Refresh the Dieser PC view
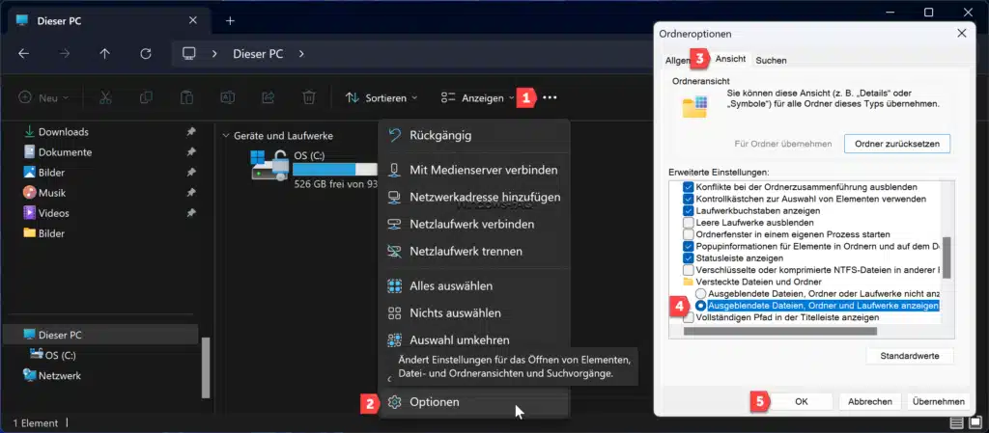989x433 pixels. click(x=146, y=54)
